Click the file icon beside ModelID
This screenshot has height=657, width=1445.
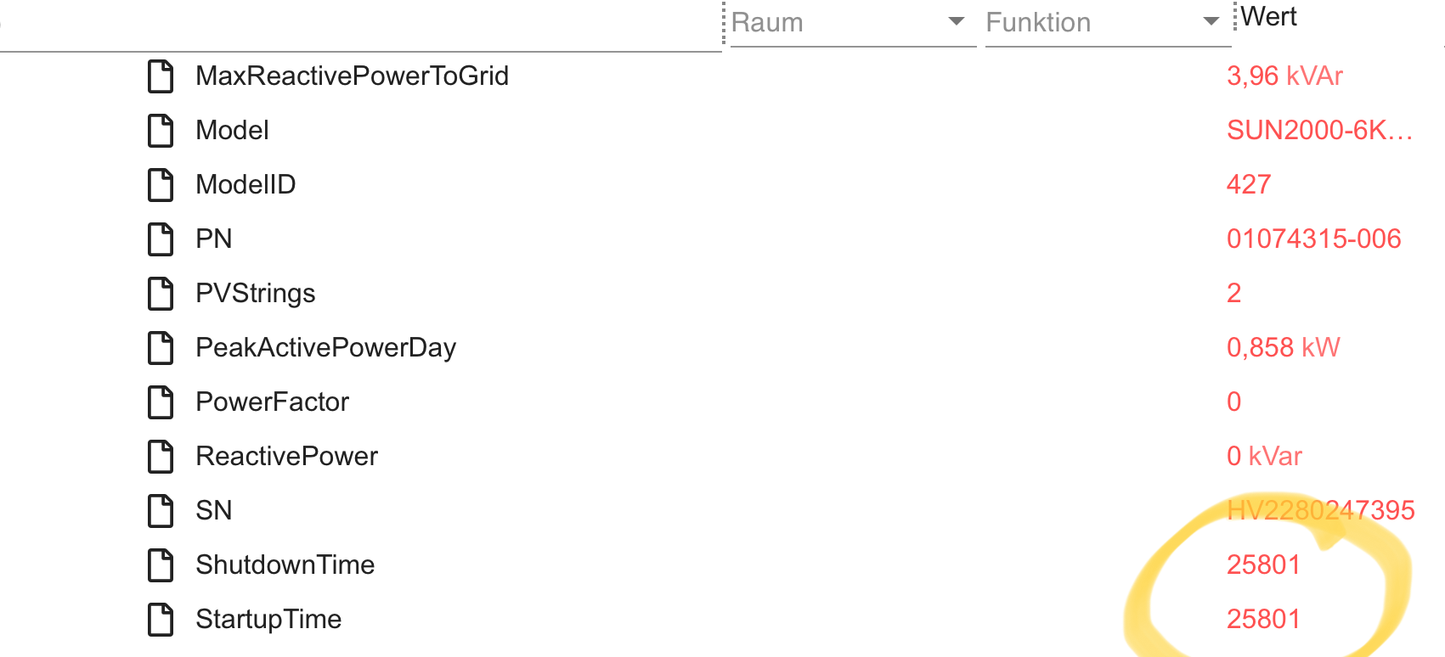(x=161, y=185)
